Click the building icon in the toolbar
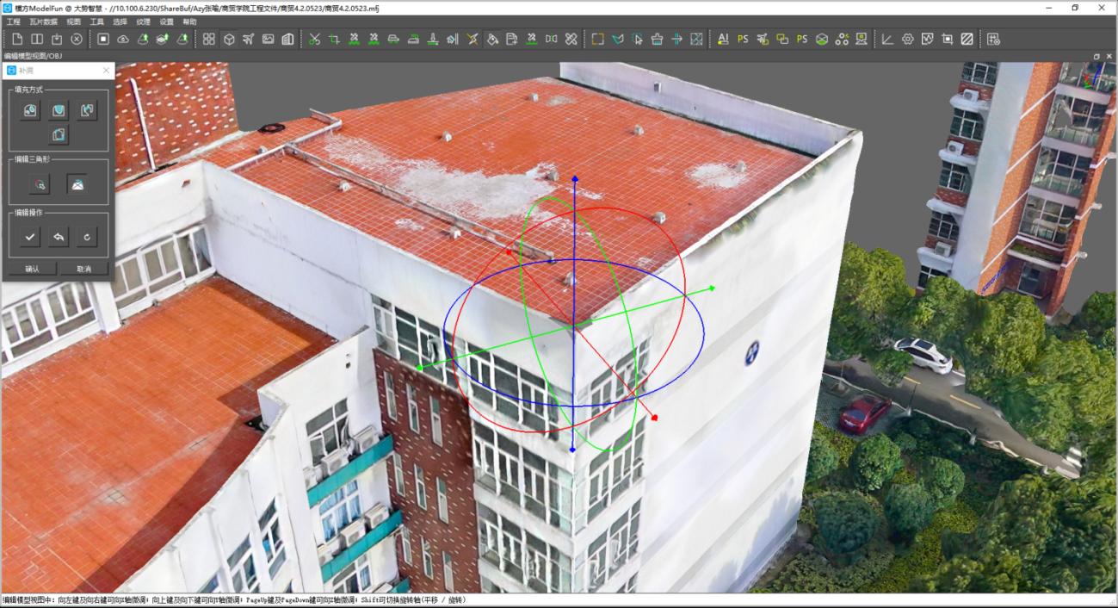 tap(287, 39)
